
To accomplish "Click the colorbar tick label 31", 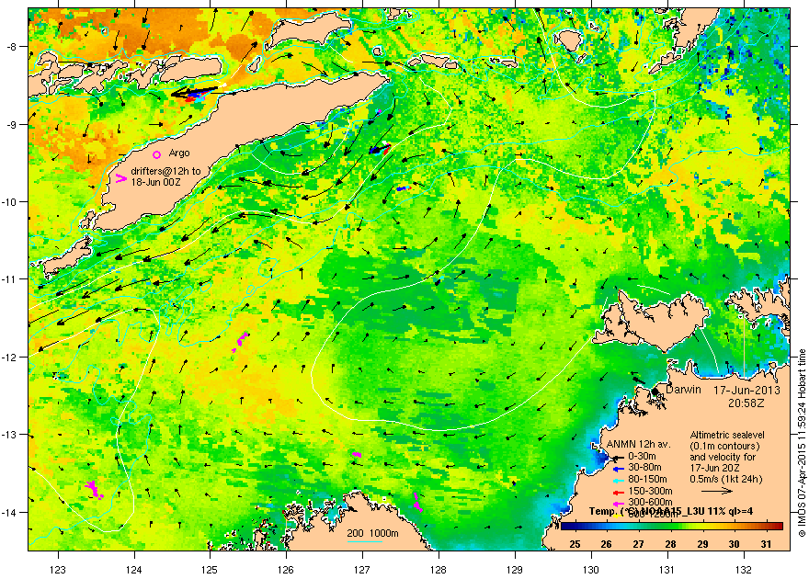I will click(766, 544).
